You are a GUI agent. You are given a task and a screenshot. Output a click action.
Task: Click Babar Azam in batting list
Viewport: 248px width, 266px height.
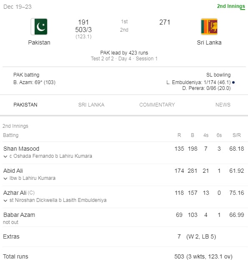[19, 215]
